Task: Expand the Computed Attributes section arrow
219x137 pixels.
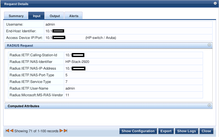Action: click(x=209, y=105)
